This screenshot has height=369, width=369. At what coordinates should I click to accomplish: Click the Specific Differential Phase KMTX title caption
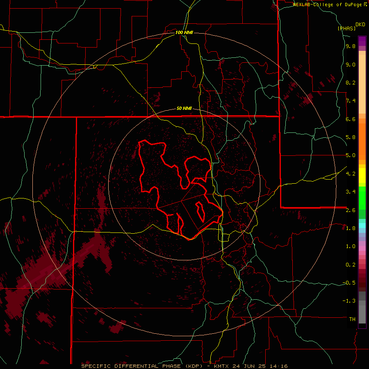click(x=184, y=366)
